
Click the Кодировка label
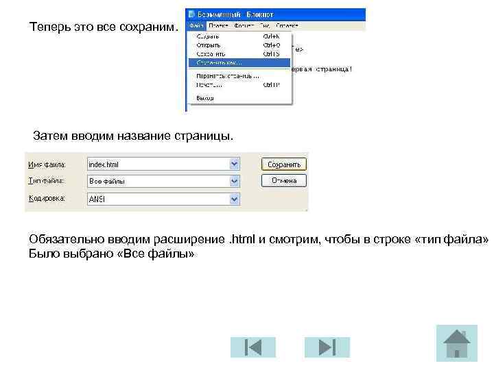coord(47,199)
